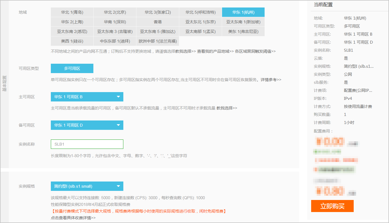389x223 pixels.
Task: Click the 华东 1 可用区 D value in summary
Action: coord(359,42)
